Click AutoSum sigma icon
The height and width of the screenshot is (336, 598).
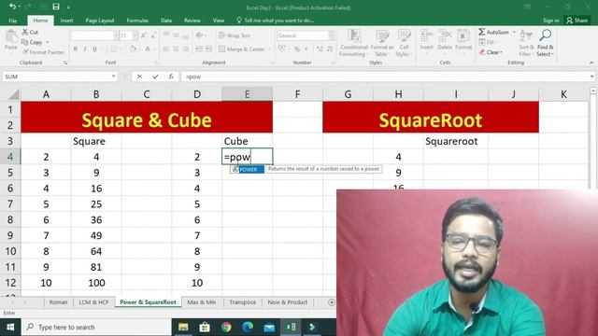[482, 32]
